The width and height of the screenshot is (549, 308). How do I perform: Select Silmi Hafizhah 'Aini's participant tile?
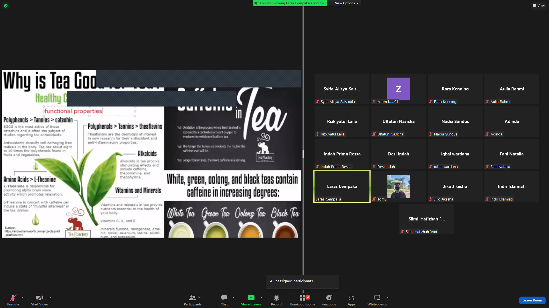[427, 219]
